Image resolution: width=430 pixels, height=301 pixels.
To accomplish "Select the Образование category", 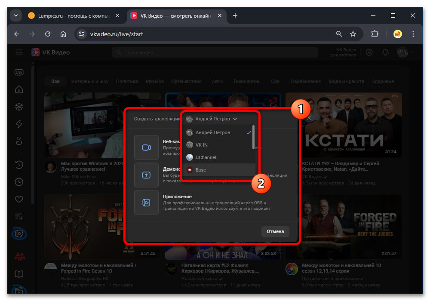I will [306, 81].
